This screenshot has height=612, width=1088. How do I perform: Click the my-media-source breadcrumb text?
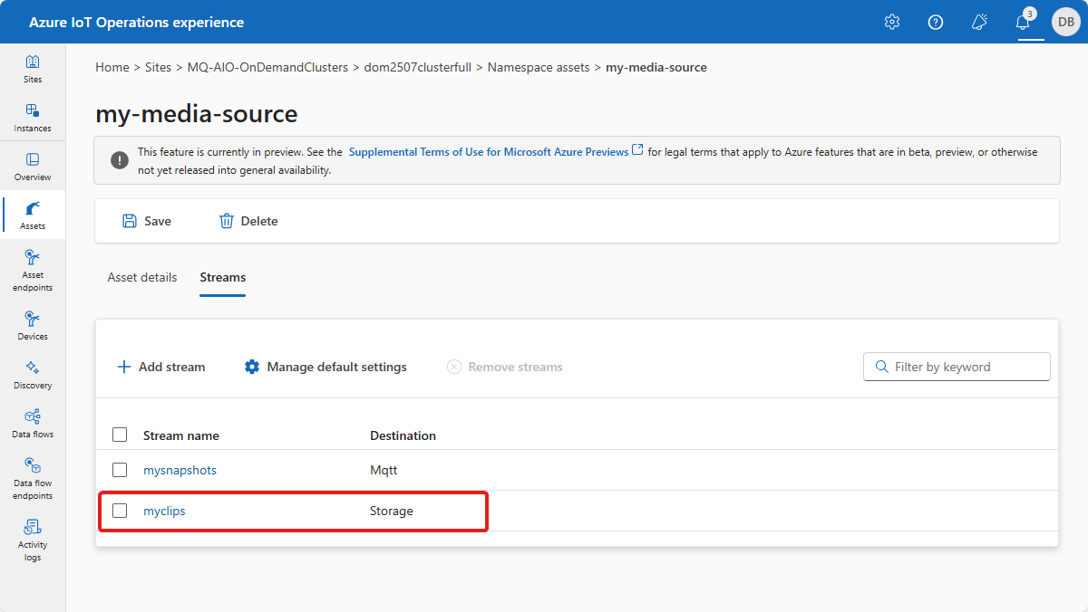pyautogui.click(x=656, y=67)
